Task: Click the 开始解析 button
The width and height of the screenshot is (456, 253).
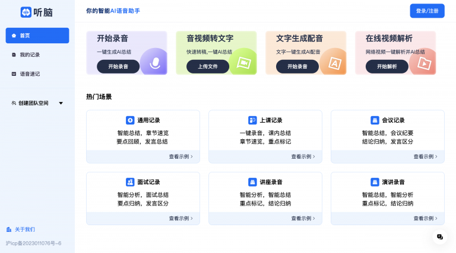Action: (387, 66)
